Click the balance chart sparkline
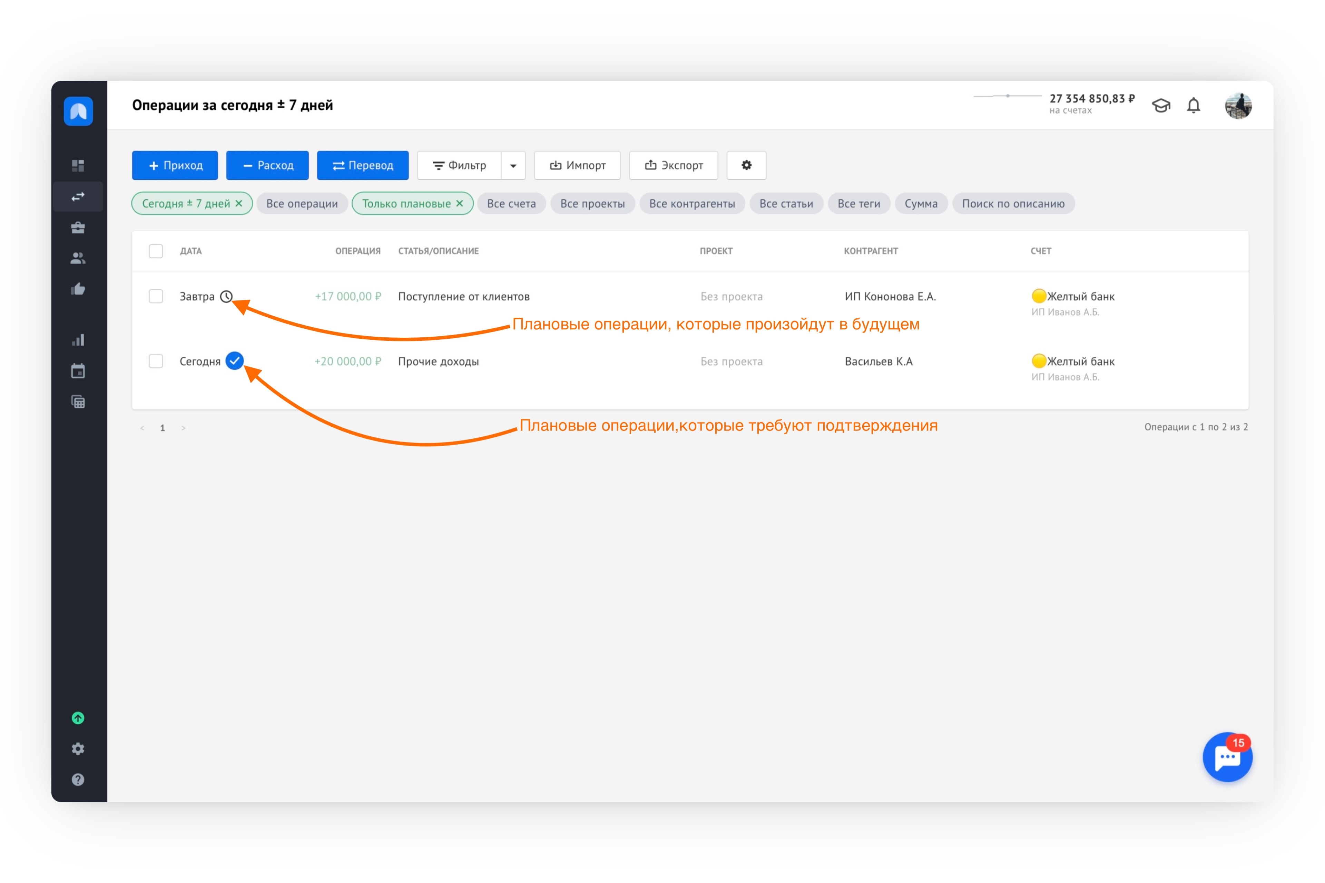Screen dimensions: 1325x883 pyautogui.click(x=1007, y=96)
